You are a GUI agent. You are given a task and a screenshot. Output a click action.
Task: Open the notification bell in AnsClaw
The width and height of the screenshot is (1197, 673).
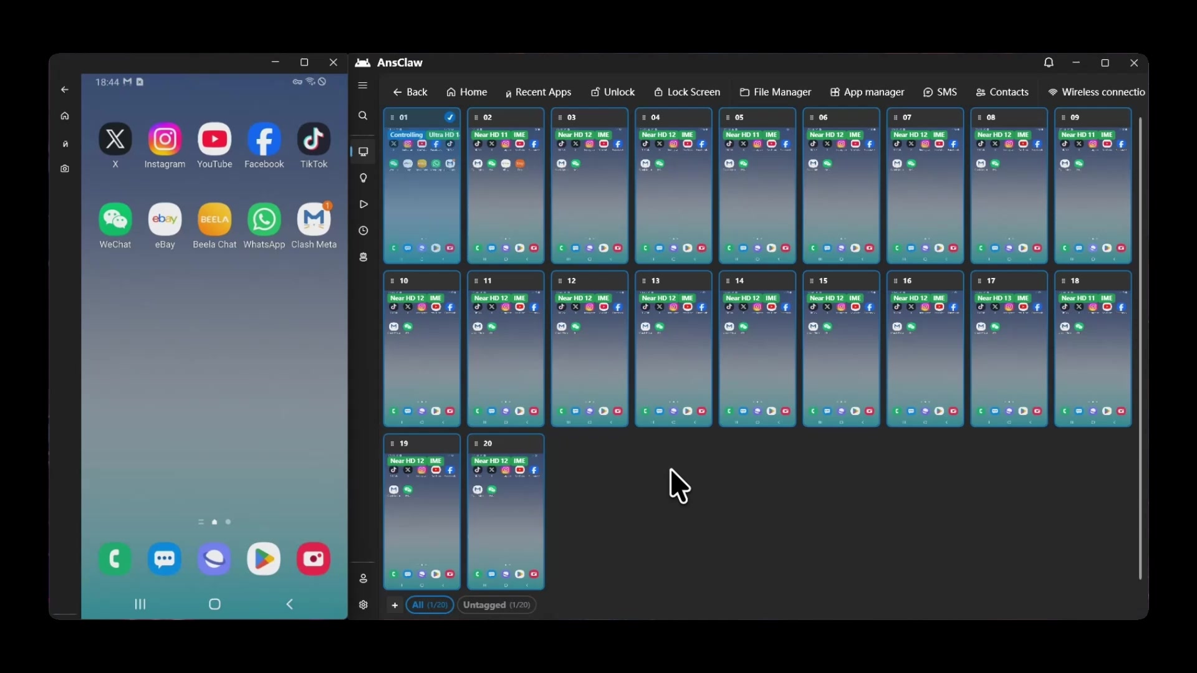pos(1049,62)
